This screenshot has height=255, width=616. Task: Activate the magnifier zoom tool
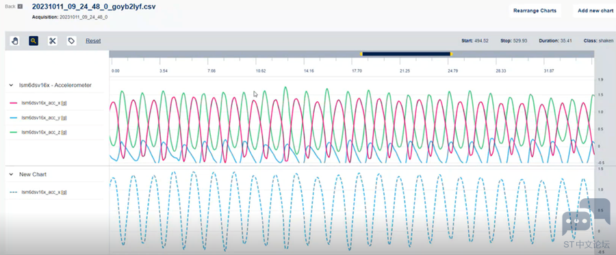(34, 41)
